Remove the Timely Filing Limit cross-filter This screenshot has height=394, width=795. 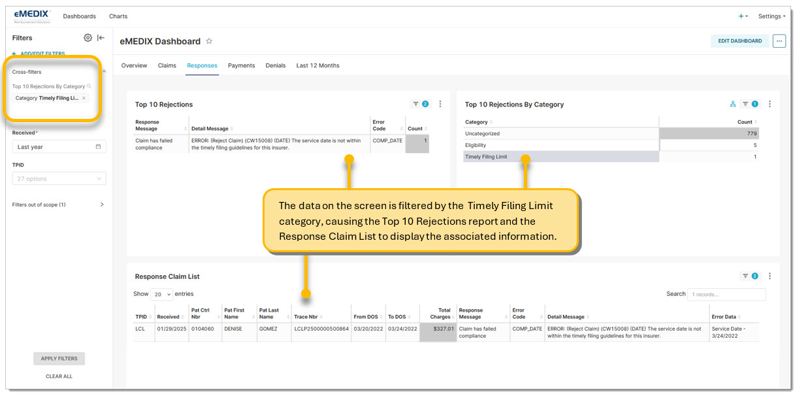tap(84, 98)
